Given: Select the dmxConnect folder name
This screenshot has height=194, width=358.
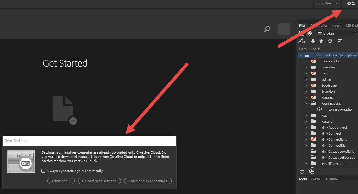Looking at the screenshot, I should [331, 133].
